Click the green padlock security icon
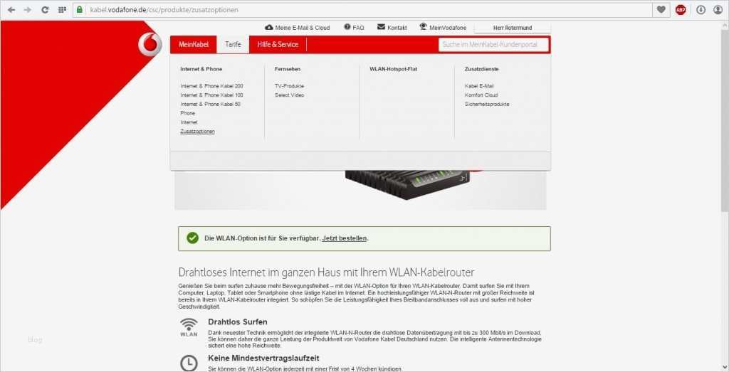This screenshot has width=729, height=372. [x=80, y=9]
